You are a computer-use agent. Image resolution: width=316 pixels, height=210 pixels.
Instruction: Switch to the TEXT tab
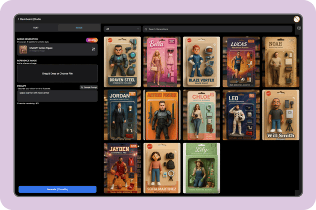36,28
